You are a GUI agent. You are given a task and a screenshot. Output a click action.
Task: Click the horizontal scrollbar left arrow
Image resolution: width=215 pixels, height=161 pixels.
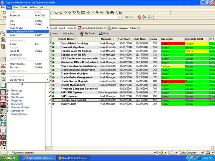47,148
